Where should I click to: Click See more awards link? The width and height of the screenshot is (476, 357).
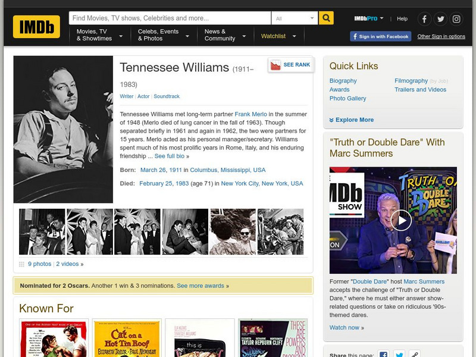[x=201, y=286]
